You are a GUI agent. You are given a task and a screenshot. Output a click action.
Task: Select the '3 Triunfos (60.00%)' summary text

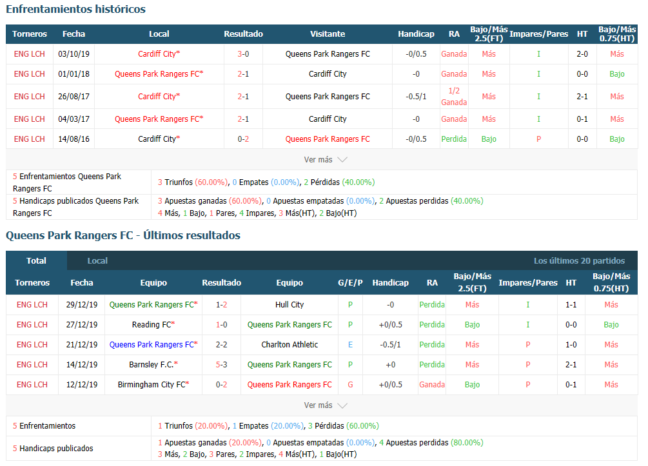[193, 182]
